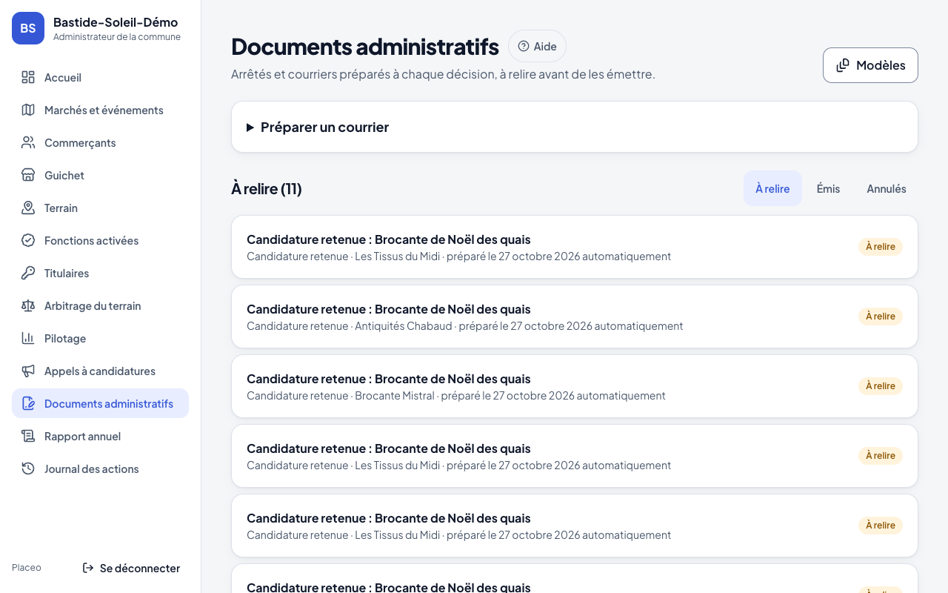
Task: Click the Terrain location pin icon
Action: point(28,208)
